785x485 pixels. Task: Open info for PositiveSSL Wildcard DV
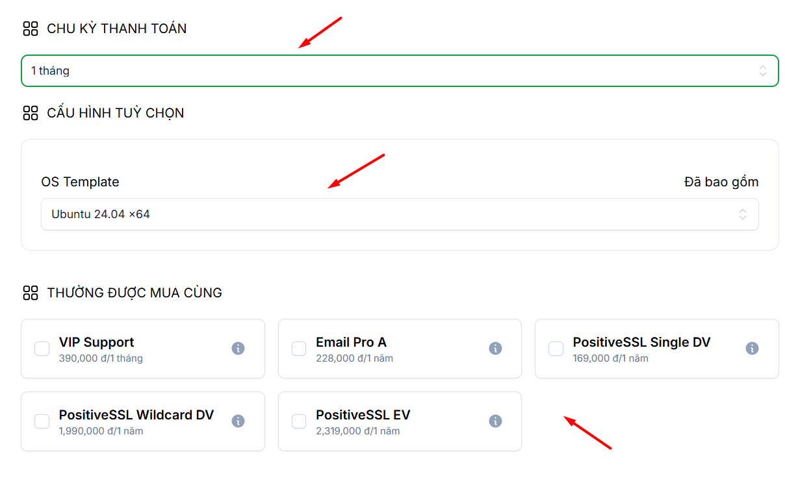point(238,421)
